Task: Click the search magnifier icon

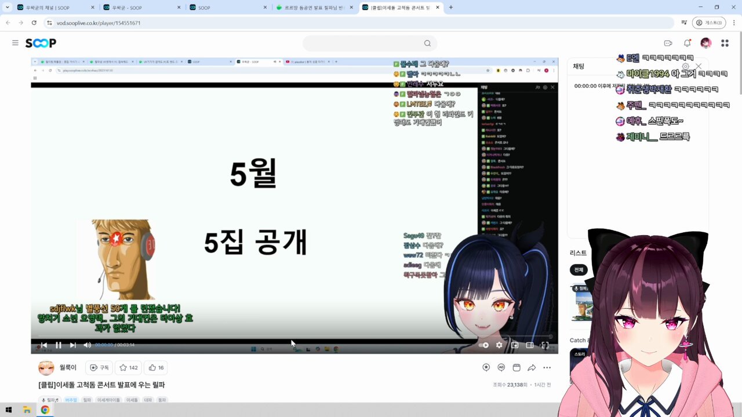Action: point(427,43)
